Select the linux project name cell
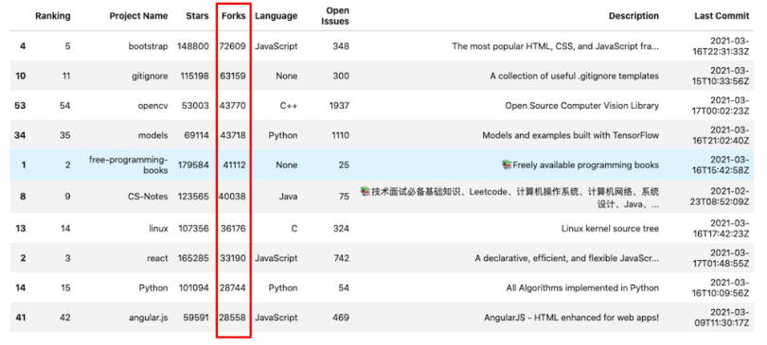The width and height of the screenshot is (767, 345). pyautogui.click(x=158, y=229)
